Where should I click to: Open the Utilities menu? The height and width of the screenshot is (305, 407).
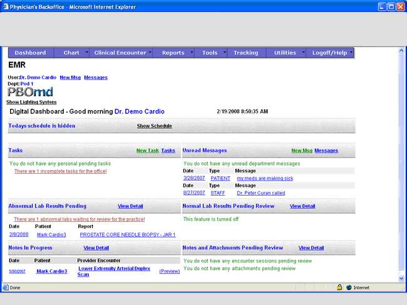285,53
